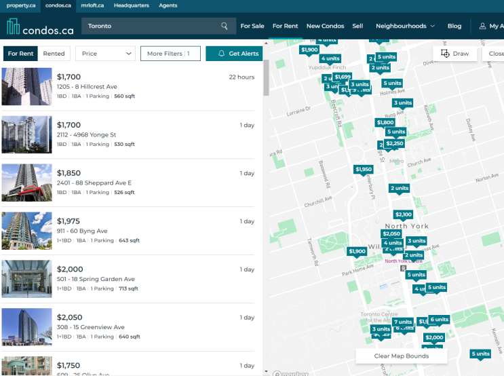Click the $1,900 marker near Park Home Ave
504x376 pixels.
[x=357, y=252]
